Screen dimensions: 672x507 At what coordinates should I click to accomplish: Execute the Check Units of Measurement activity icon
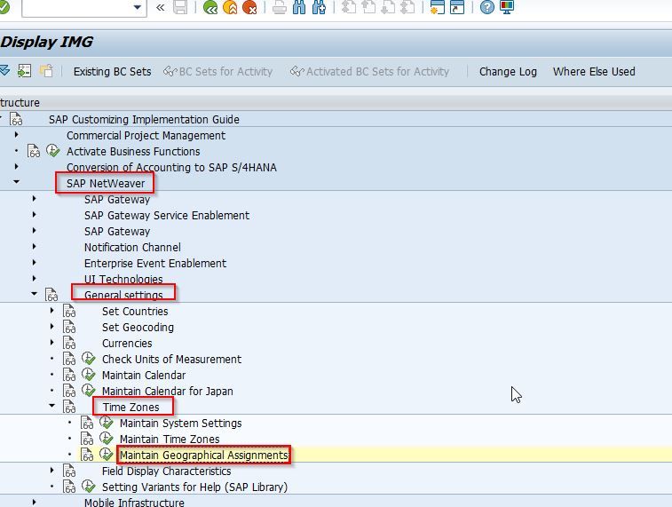pos(88,359)
